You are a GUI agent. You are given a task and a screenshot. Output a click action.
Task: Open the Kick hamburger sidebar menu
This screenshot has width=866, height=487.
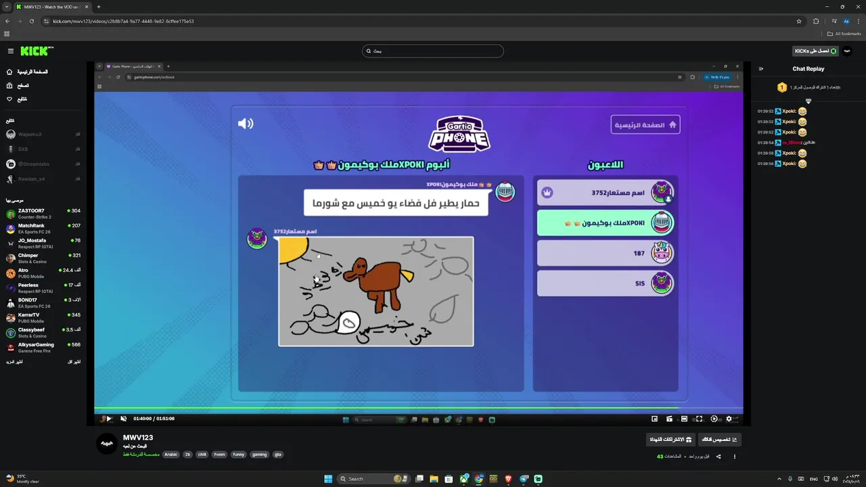click(x=10, y=51)
